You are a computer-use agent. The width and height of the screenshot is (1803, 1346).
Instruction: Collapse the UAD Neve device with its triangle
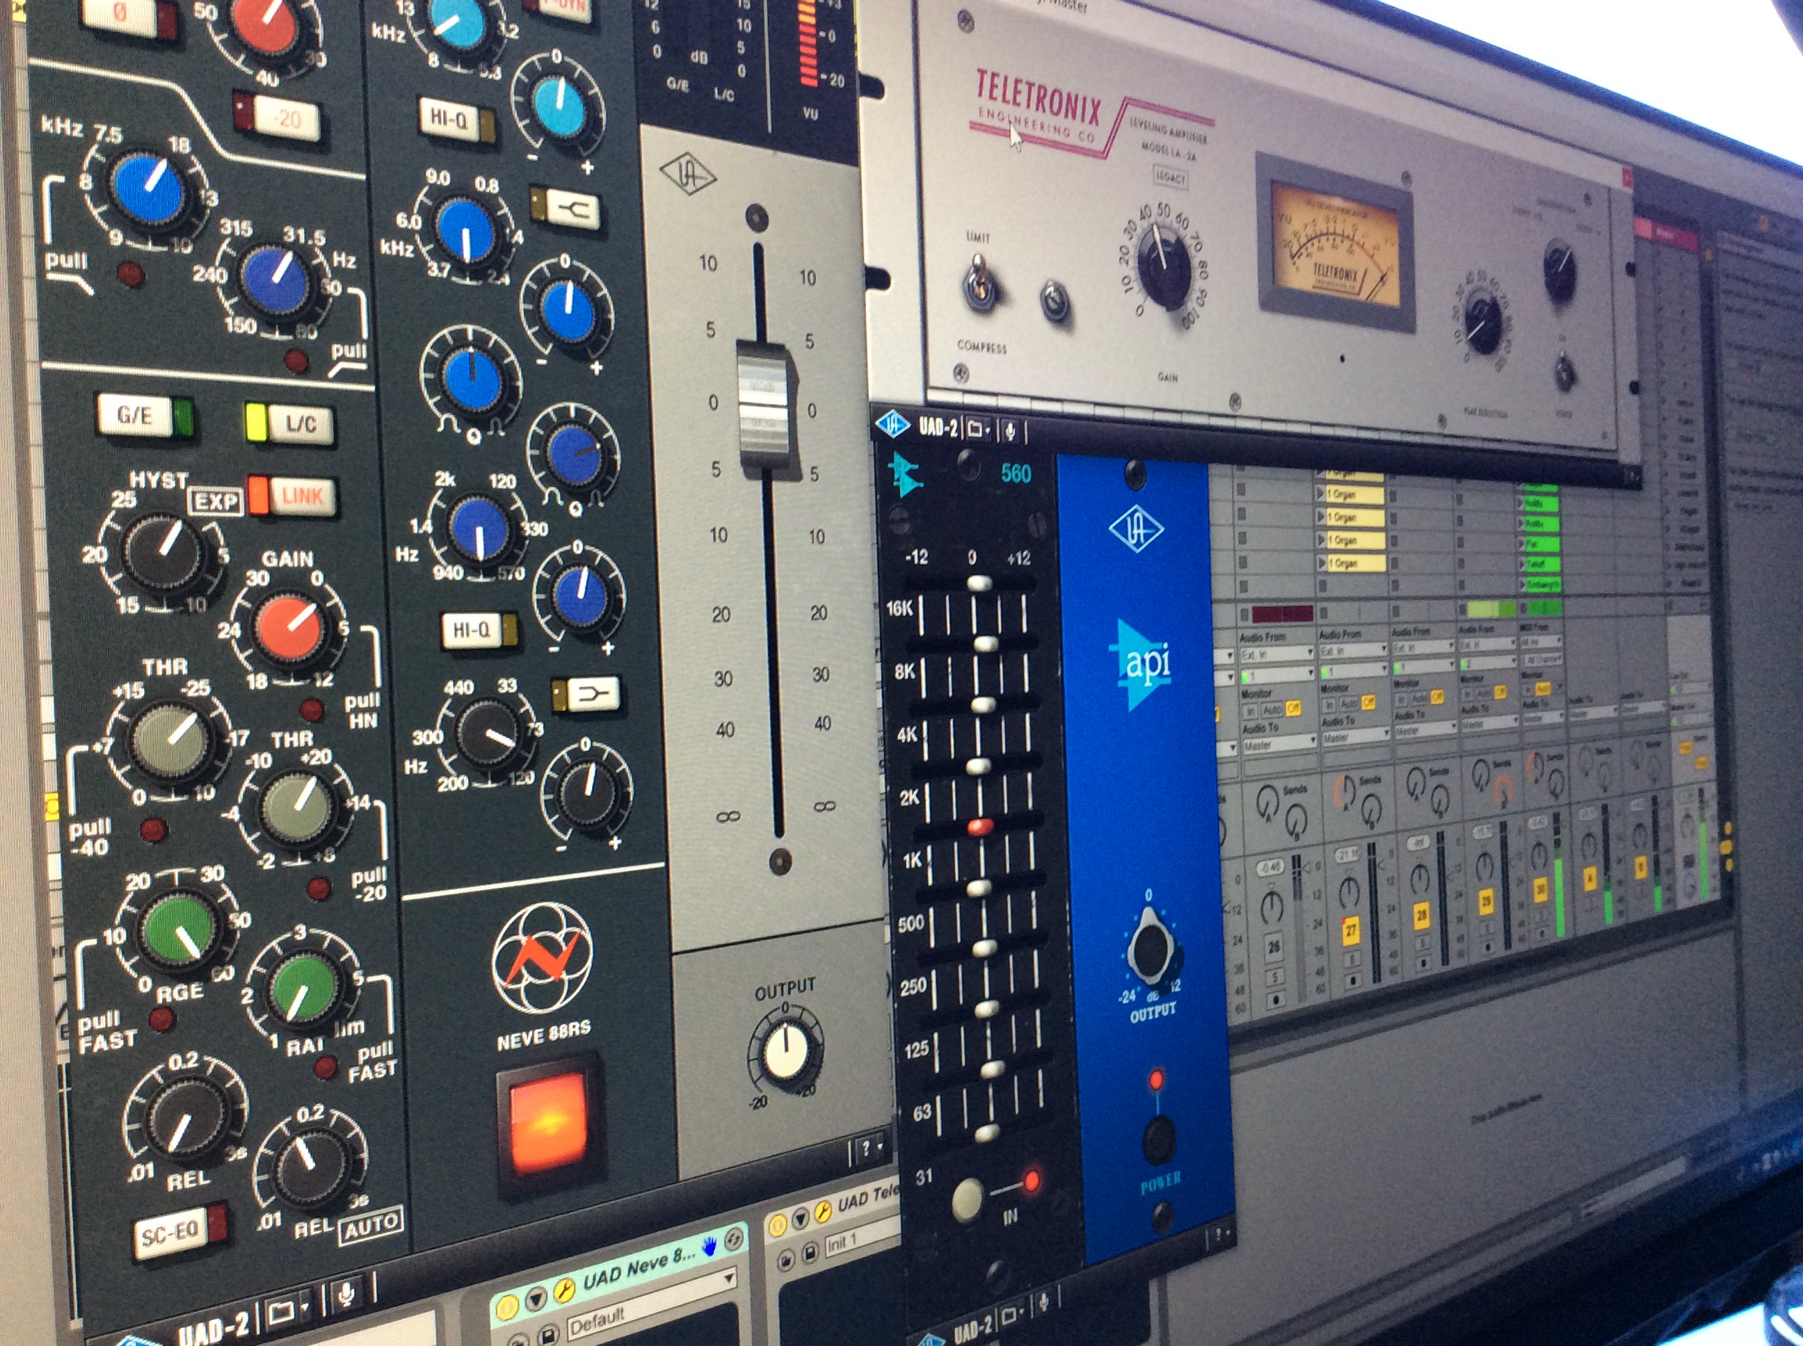535,1297
